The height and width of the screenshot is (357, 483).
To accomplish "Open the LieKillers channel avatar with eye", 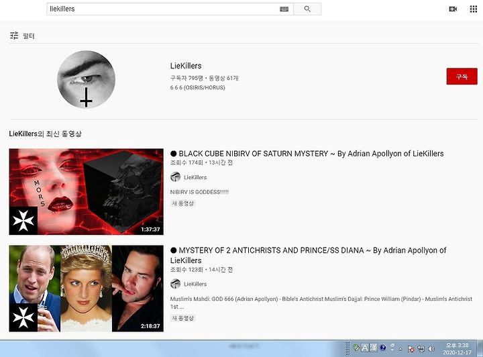I will [87, 79].
